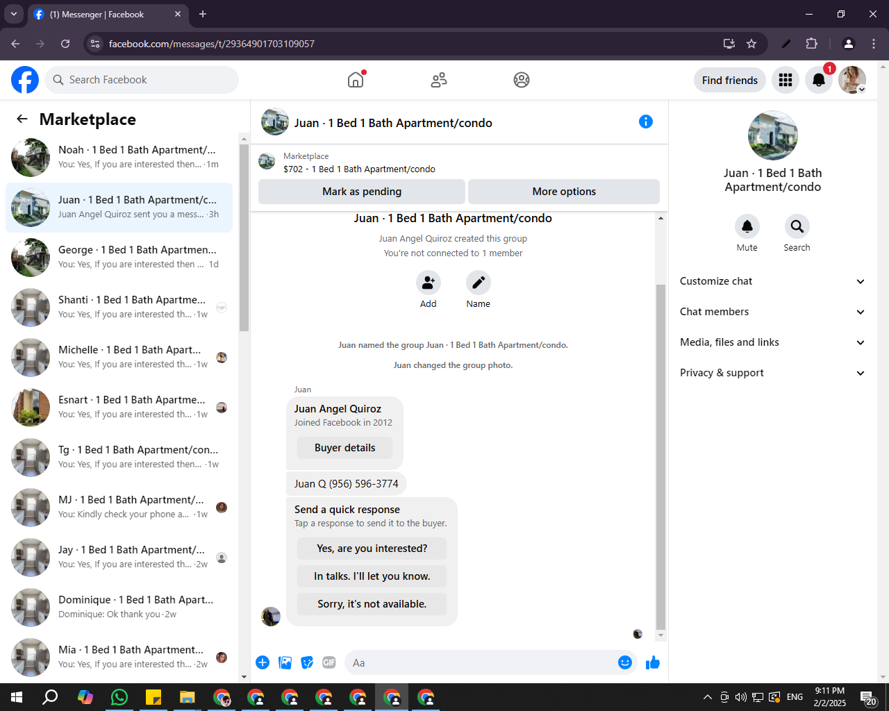Expand Privacy & support section
Viewport: 889px width, 711px height.
(772, 373)
